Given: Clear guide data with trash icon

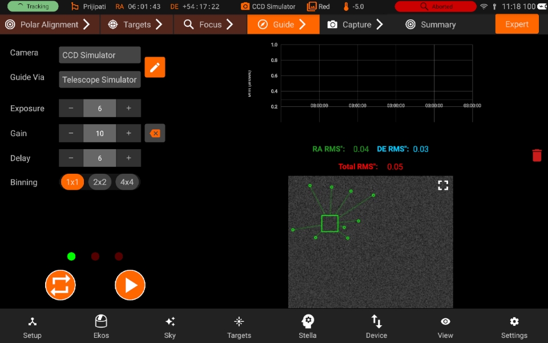Looking at the screenshot, I should (x=537, y=155).
